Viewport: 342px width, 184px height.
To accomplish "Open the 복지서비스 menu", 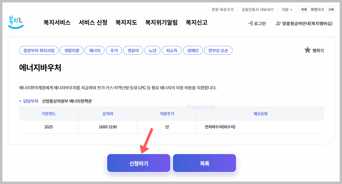I will [x=57, y=23].
